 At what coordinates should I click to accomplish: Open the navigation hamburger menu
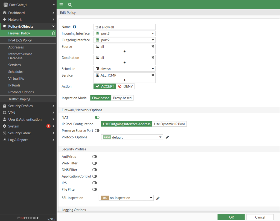coord(61,5)
